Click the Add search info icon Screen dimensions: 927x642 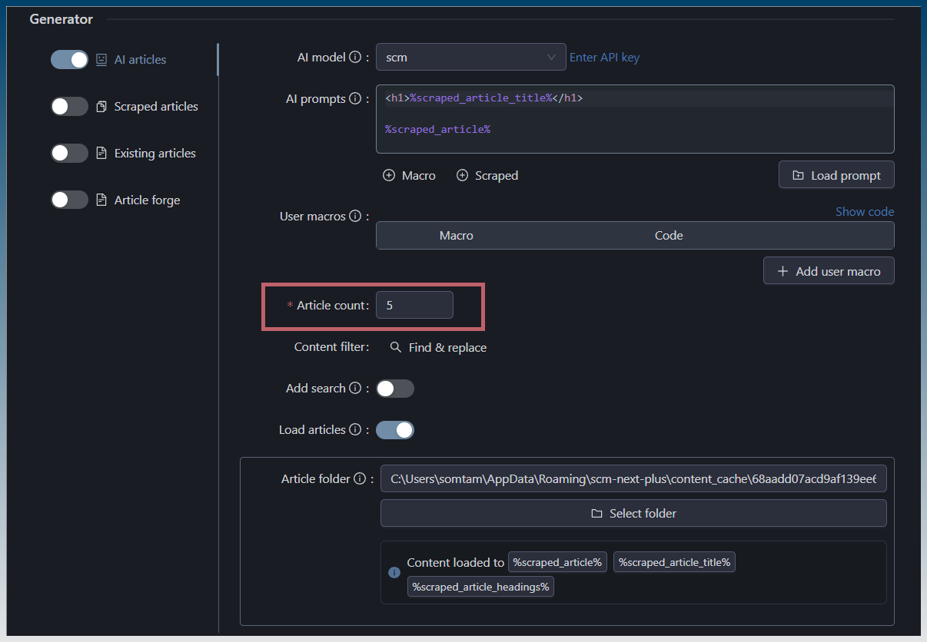355,389
